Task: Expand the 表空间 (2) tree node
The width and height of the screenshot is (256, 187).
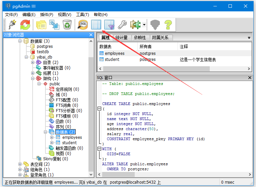Action: (20, 164)
